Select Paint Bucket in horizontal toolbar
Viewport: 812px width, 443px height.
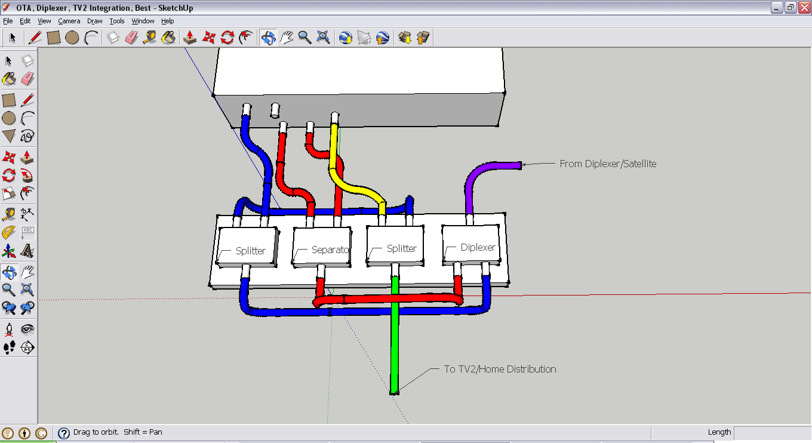[x=168, y=38]
